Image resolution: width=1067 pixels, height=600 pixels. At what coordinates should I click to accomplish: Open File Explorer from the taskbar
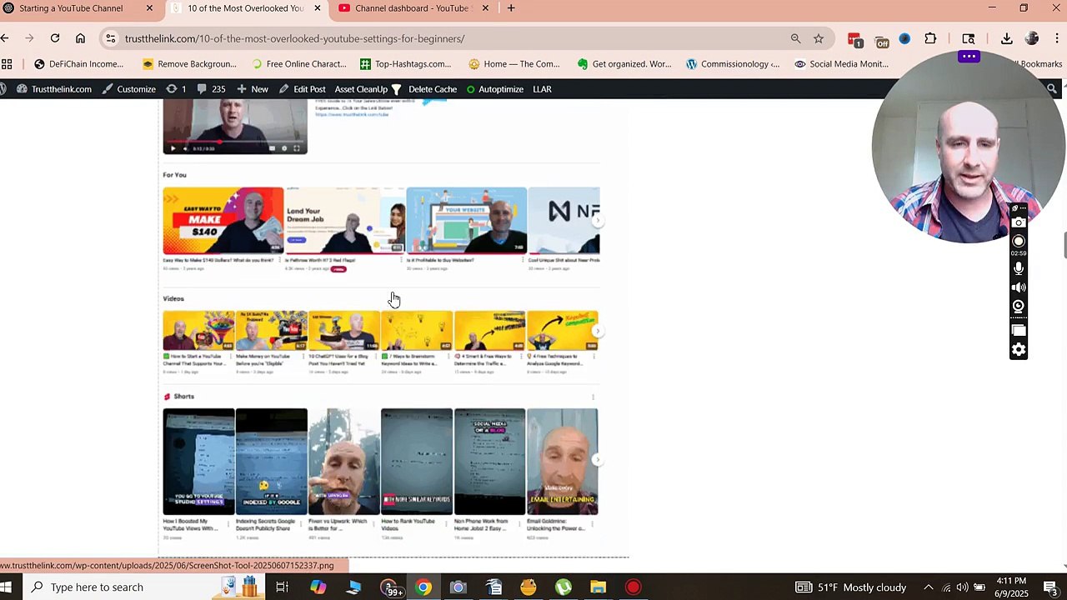(x=598, y=587)
